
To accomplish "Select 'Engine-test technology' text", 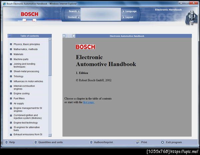I will click(26, 123).
